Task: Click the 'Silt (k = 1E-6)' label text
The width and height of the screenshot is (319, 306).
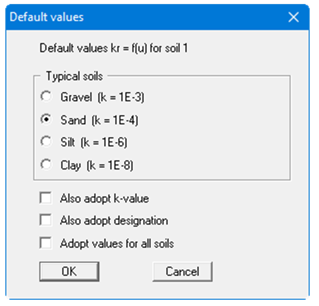Action: click(94, 143)
